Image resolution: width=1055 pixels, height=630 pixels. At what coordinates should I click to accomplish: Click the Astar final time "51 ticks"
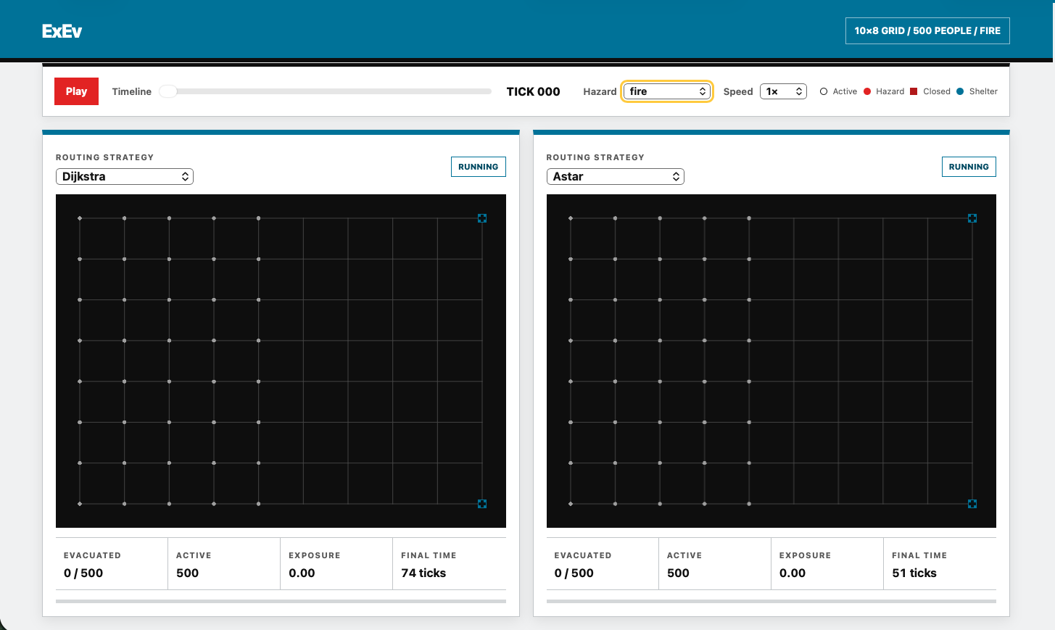(x=914, y=573)
